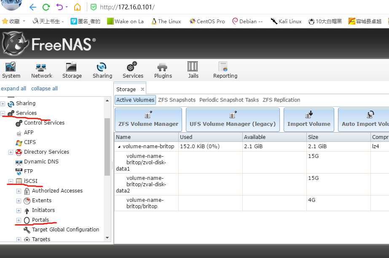Expand the Directory Services node
Viewport: 389px width, 258px height.
pos(11,152)
